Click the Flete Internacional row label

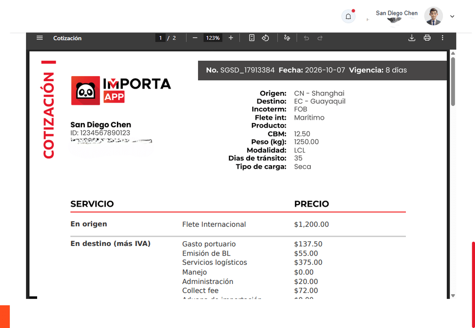(214, 225)
